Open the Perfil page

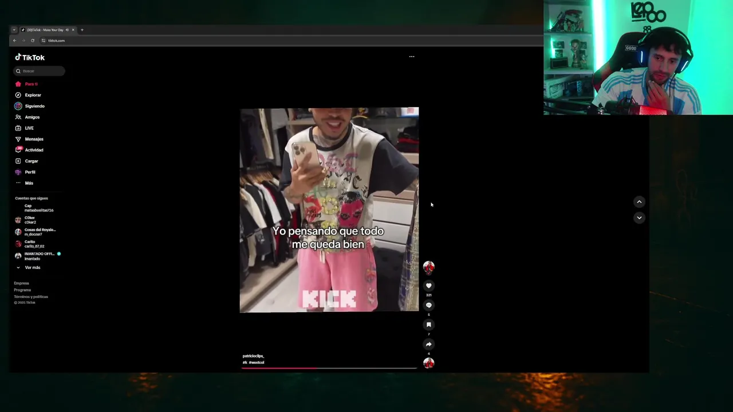click(x=25, y=172)
